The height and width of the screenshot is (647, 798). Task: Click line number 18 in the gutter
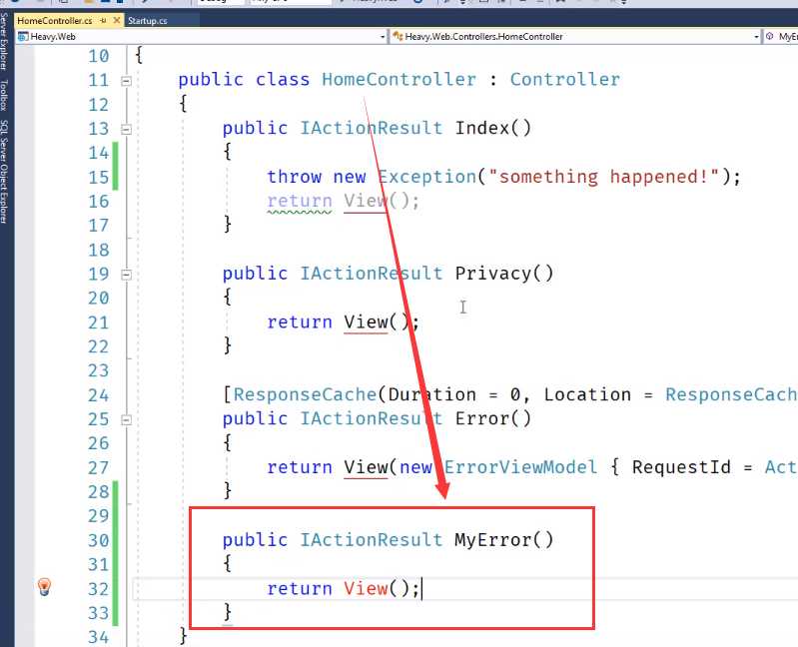[99, 251]
